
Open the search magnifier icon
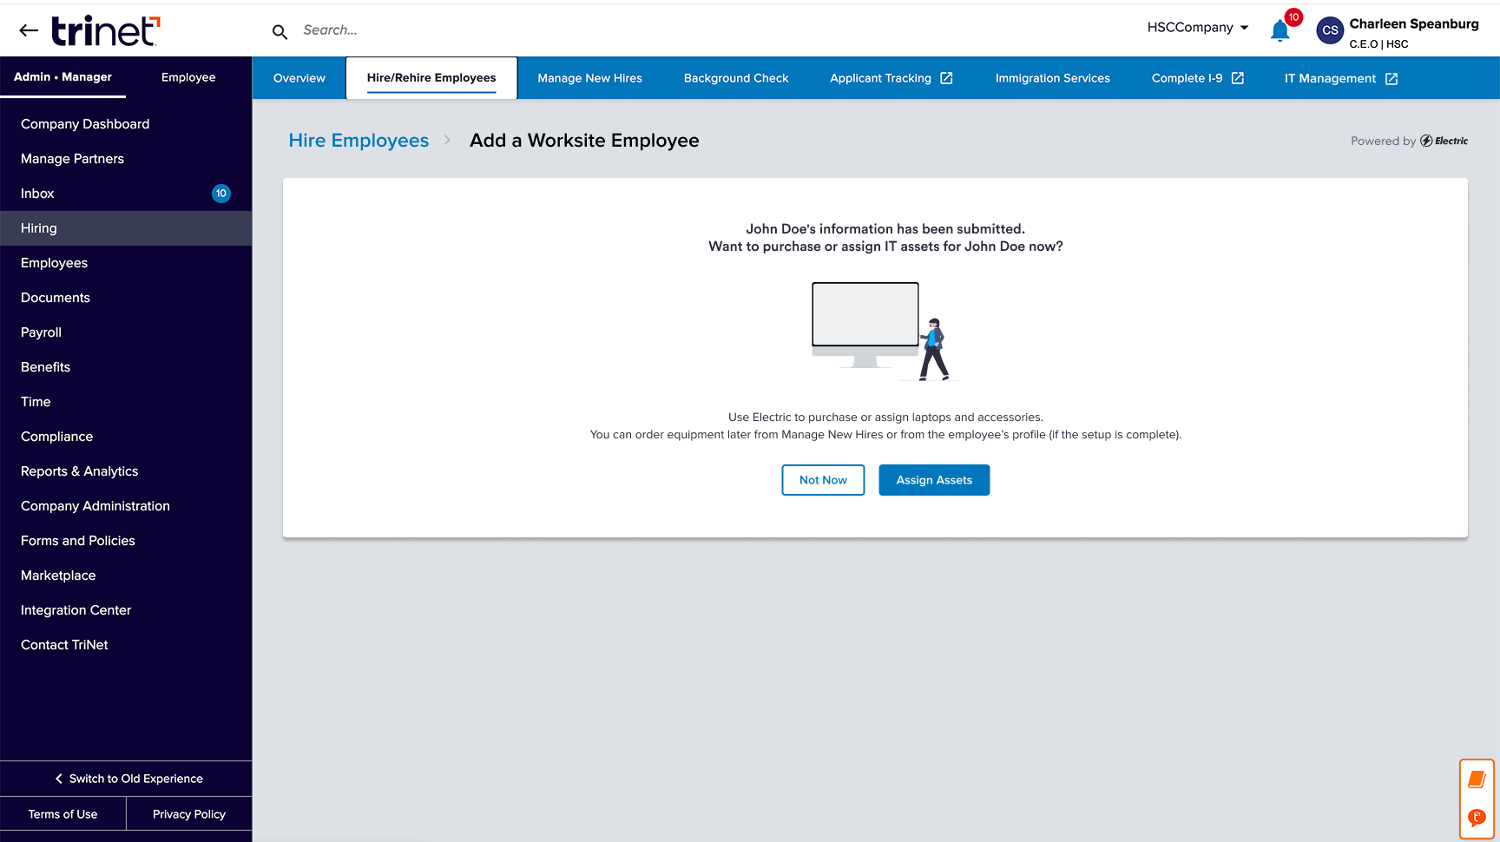[280, 30]
